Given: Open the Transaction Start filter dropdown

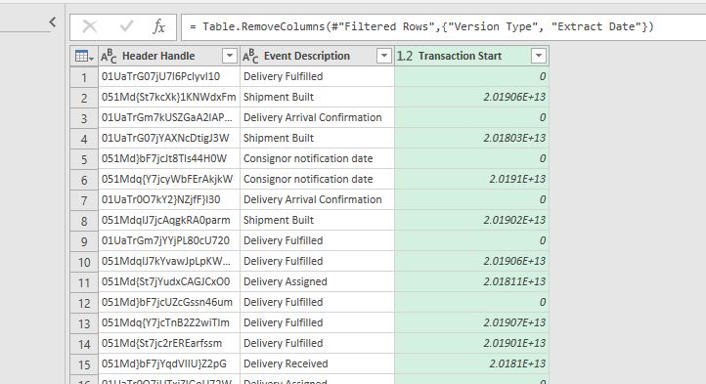Looking at the screenshot, I should 539,56.
